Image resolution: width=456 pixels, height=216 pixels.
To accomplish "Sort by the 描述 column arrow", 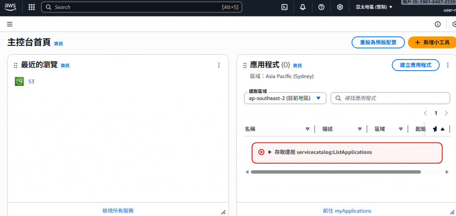I will pyautogui.click(x=360, y=129).
